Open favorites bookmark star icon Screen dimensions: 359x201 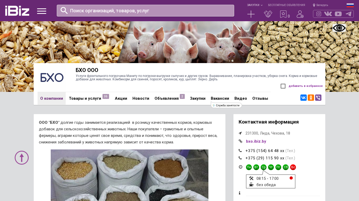point(283,14)
